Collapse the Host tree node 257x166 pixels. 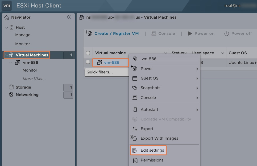[7, 27]
